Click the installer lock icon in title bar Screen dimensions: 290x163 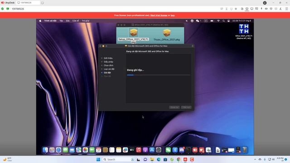(193, 46)
